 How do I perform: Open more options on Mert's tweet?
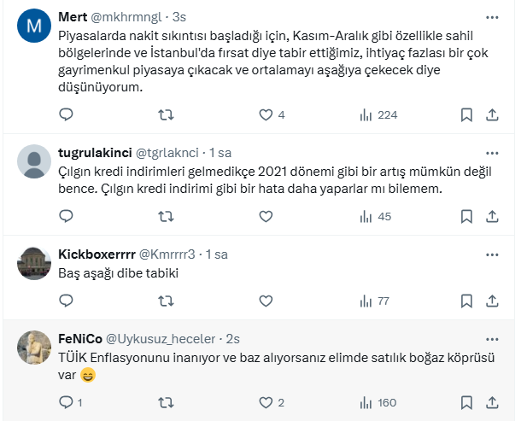click(x=492, y=17)
